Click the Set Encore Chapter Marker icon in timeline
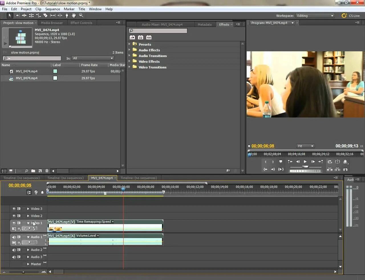The image size is (365, 280). (x=36, y=192)
